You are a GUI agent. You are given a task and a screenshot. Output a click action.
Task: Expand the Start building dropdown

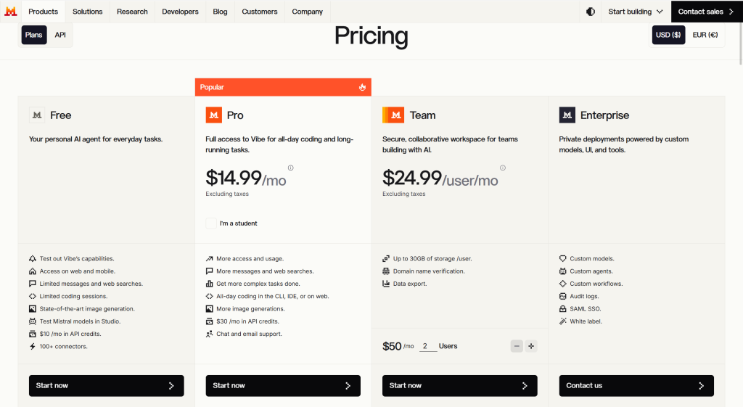(x=636, y=12)
